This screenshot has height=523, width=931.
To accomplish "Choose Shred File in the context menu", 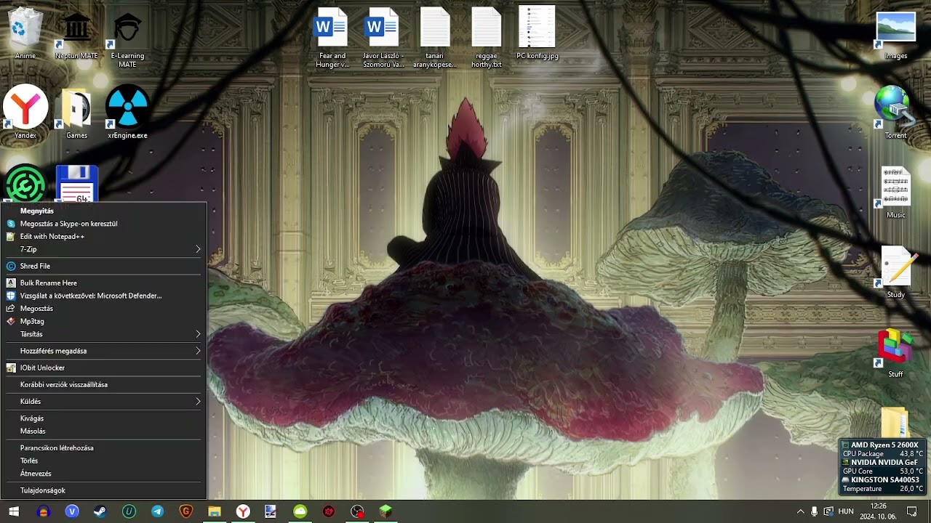I will [103, 266].
